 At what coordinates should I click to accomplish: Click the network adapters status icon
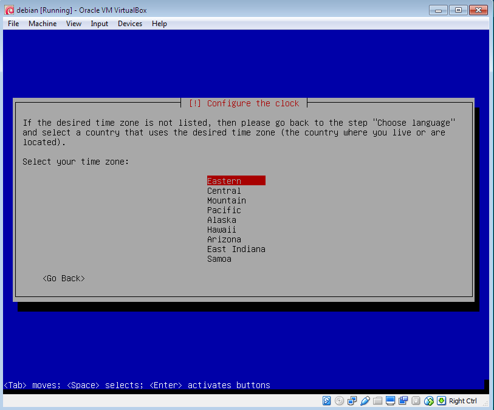[x=352, y=400]
